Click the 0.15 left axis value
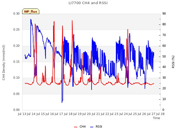This screenshot has height=132, width=177. [x=17, y=62]
